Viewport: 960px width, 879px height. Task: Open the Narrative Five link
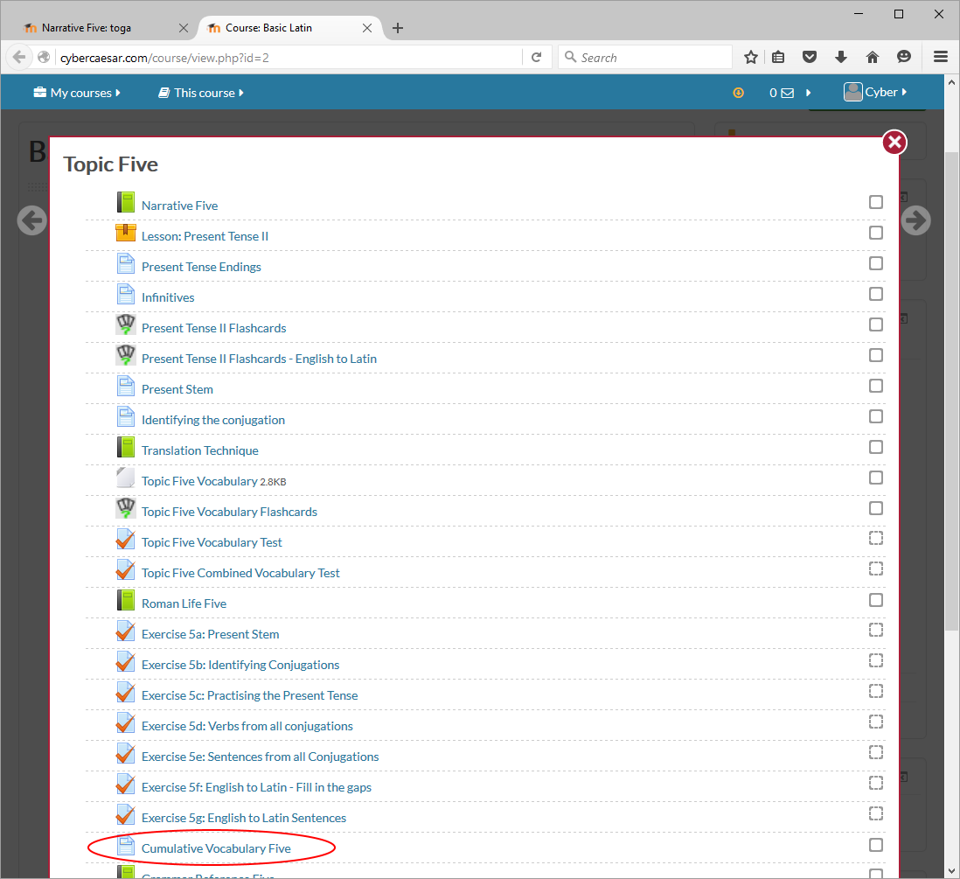[179, 206]
